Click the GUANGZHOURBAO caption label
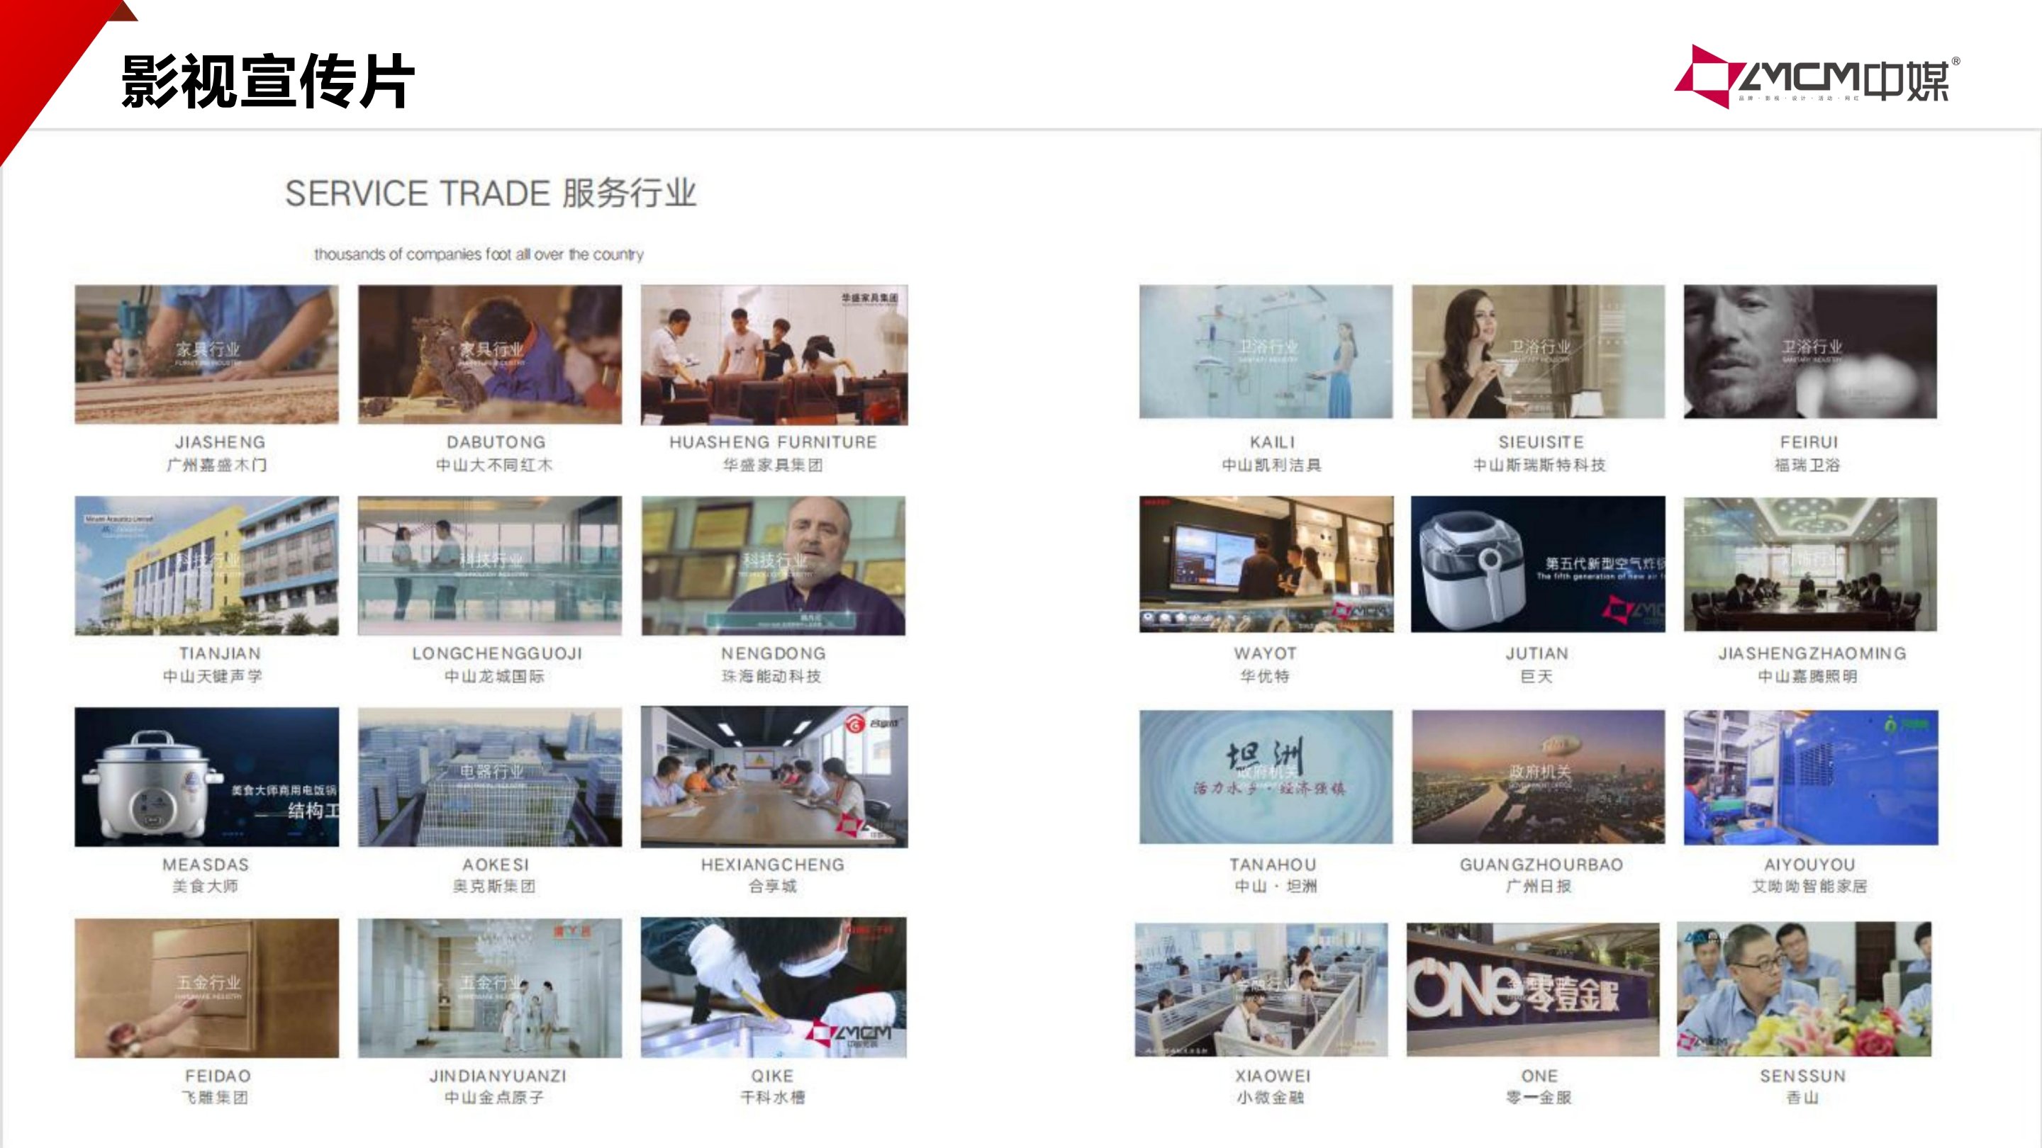The image size is (2042, 1148). 1541,865
